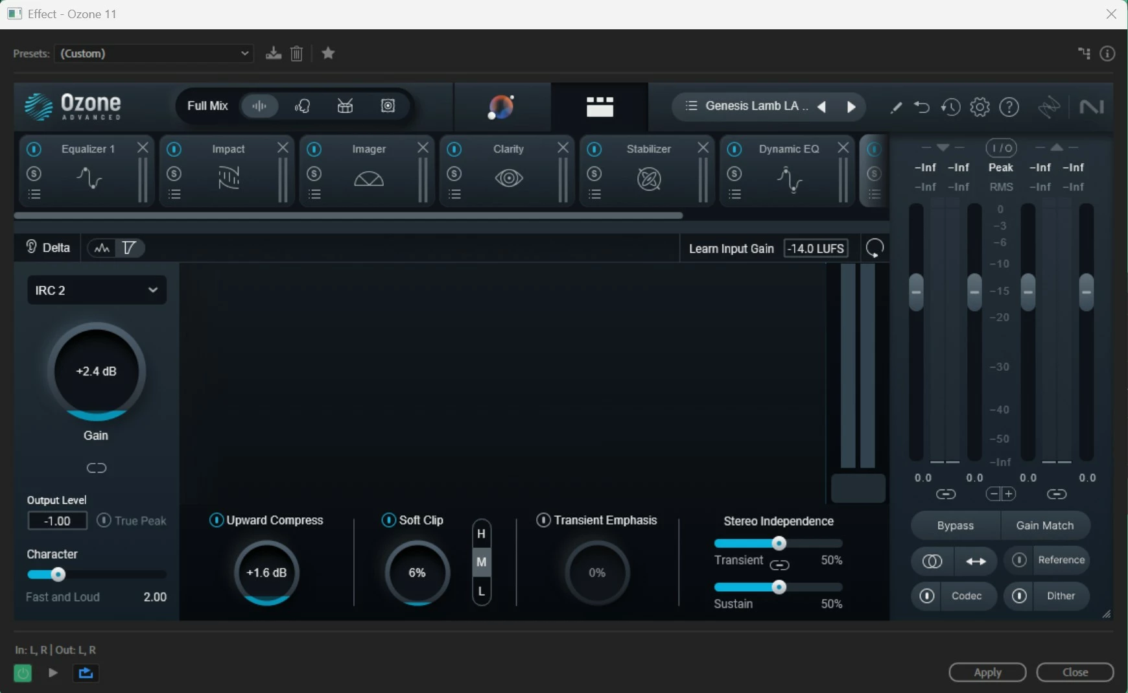
Task: Adjust the Transient stereo independence slider
Action: [x=779, y=543]
